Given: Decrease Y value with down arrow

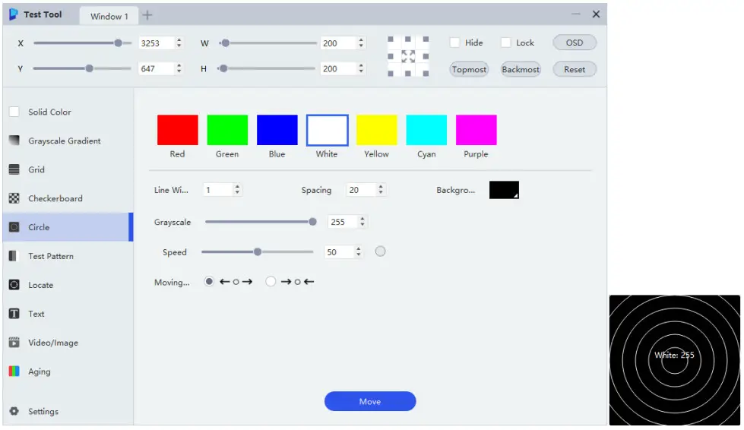Looking at the screenshot, I should pyautogui.click(x=179, y=71).
